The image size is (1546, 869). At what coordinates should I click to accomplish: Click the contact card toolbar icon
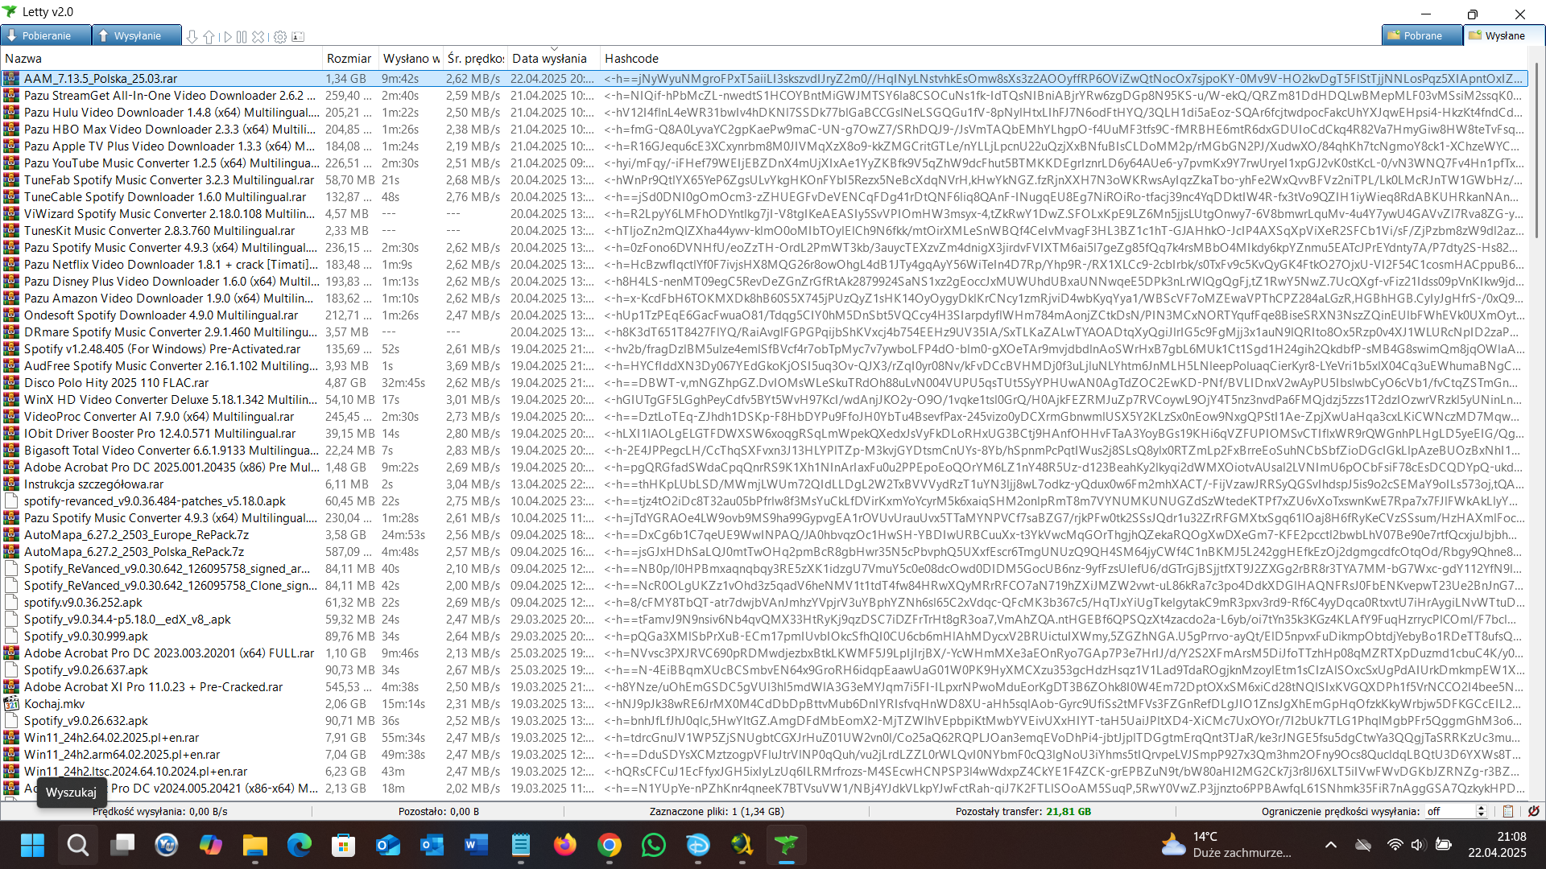point(298,37)
